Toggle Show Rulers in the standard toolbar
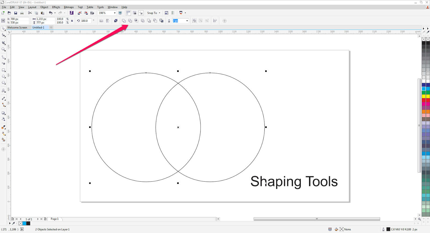Image resolution: width=430 pixels, height=233 pixels. point(128,13)
